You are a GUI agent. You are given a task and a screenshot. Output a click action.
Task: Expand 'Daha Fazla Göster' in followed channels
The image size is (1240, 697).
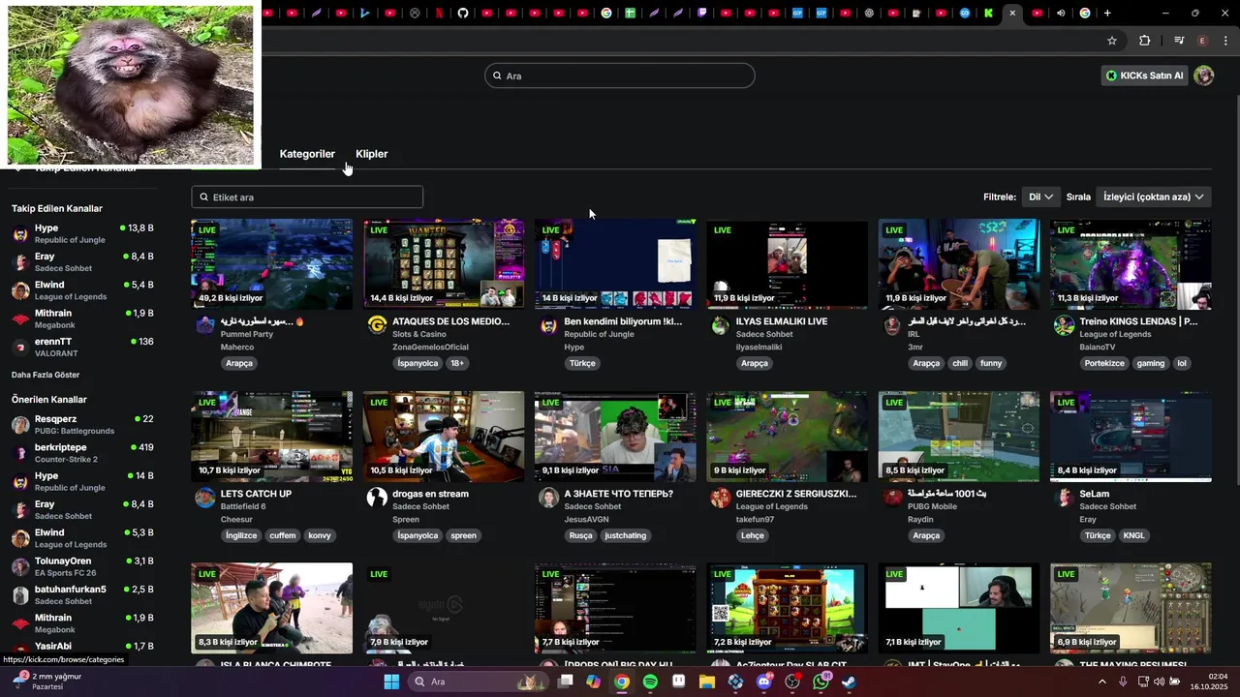pyautogui.click(x=46, y=375)
